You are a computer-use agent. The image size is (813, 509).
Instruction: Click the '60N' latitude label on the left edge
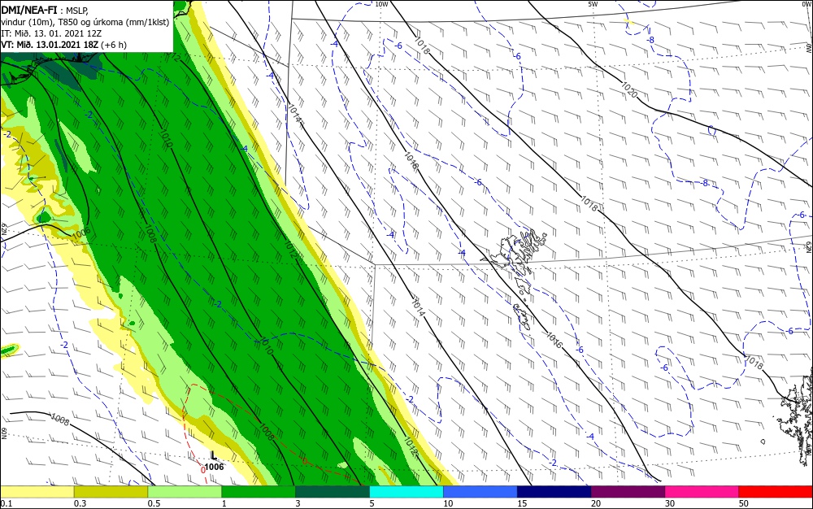tap(4, 433)
